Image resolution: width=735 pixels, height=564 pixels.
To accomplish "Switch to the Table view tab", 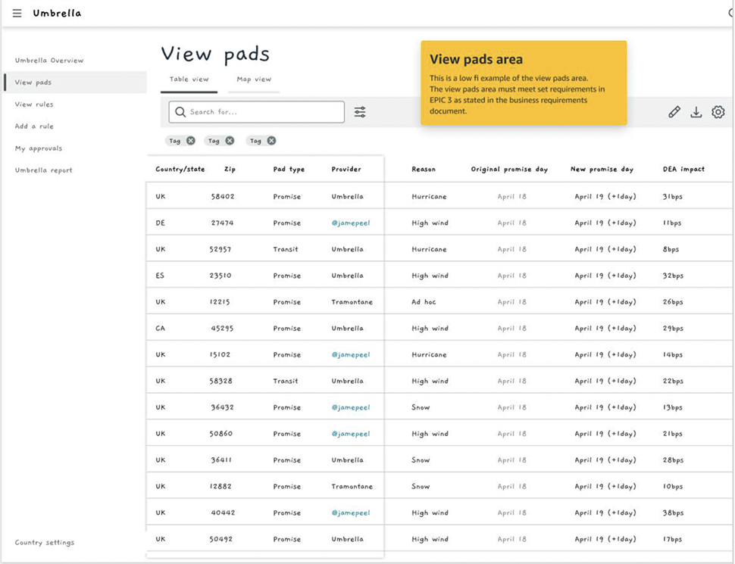I will [189, 79].
